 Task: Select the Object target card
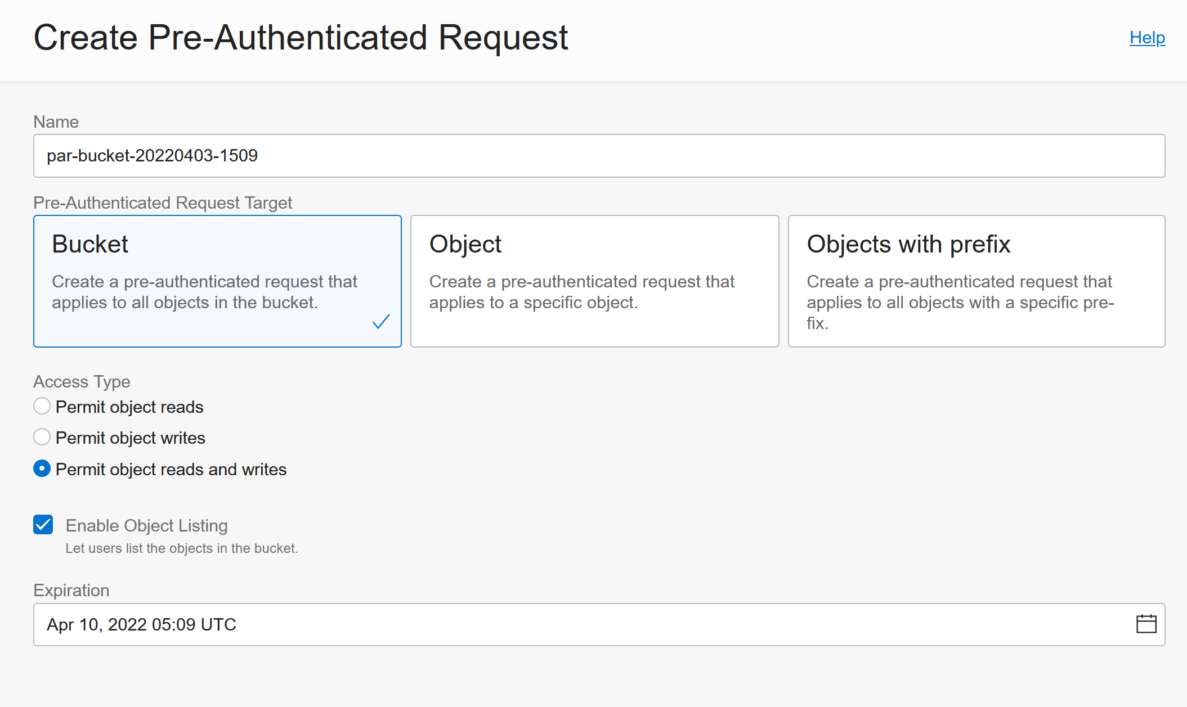point(594,281)
